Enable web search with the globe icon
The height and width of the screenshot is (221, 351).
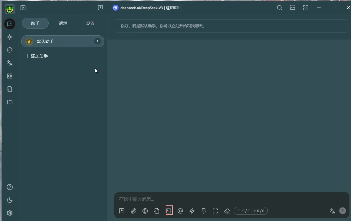click(x=145, y=211)
